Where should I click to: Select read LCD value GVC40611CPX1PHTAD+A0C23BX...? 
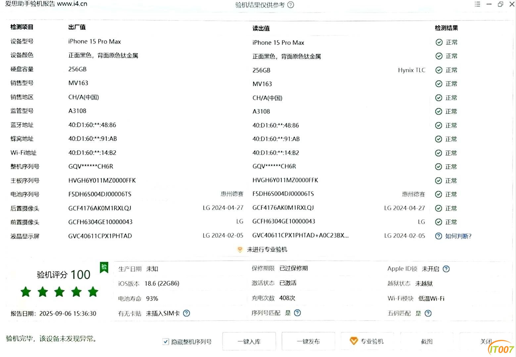tap(301, 235)
